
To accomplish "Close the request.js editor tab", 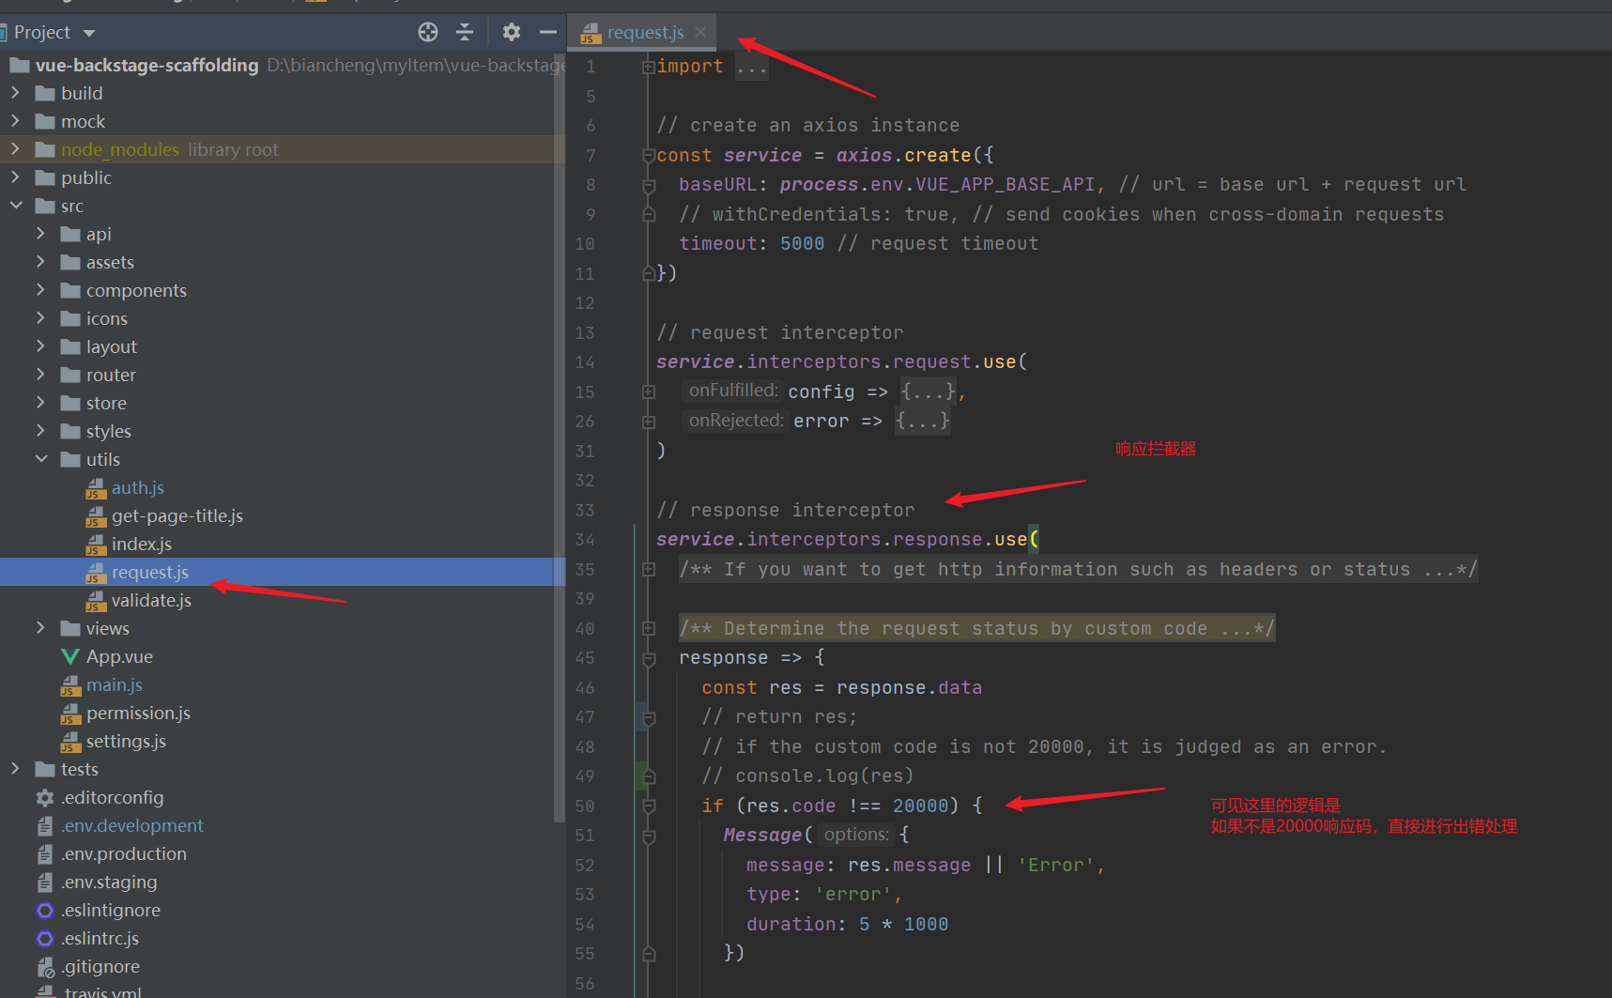I will (700, 32).
